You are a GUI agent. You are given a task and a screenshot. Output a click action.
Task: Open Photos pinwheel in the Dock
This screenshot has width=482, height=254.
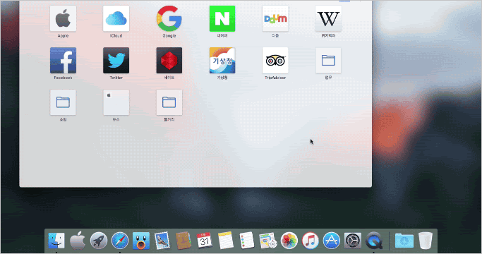pyautogui.click(x=289, y=241)
